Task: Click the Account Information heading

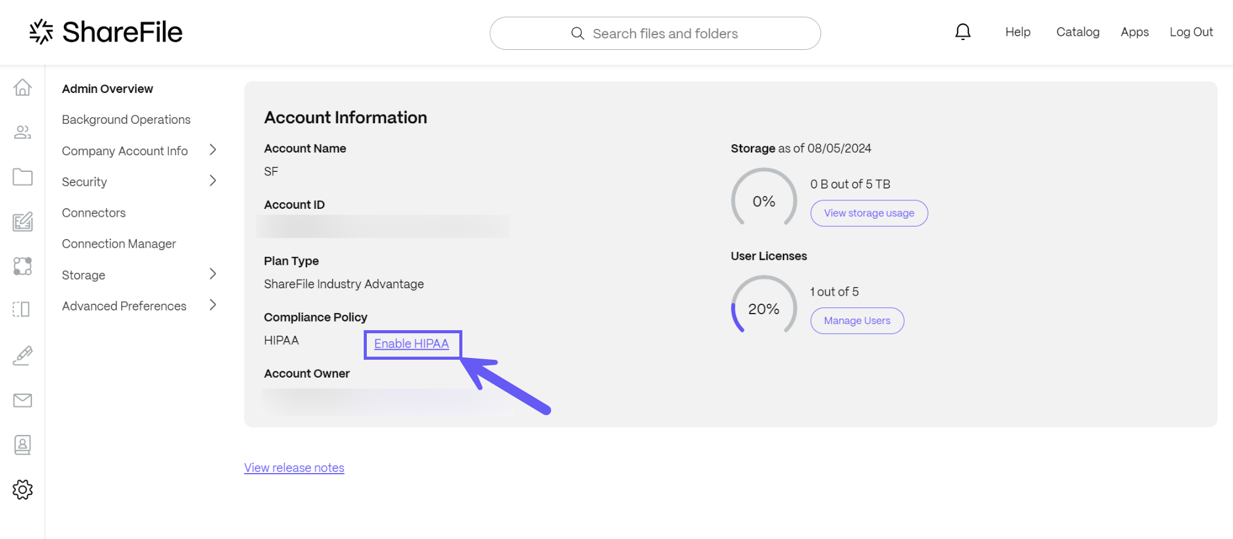Action: pos(345,118)
